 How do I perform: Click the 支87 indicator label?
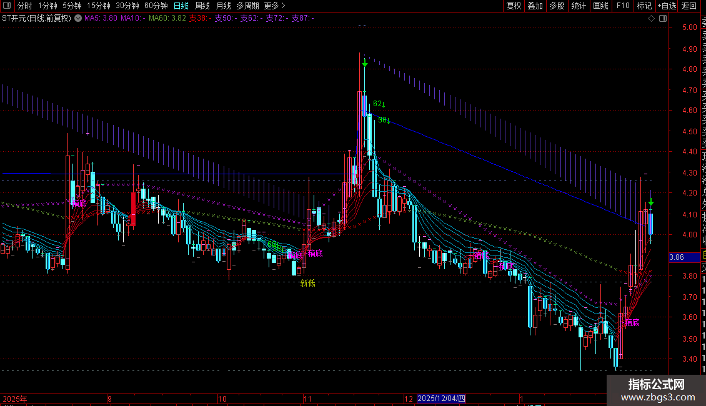[x=302, y=19]
